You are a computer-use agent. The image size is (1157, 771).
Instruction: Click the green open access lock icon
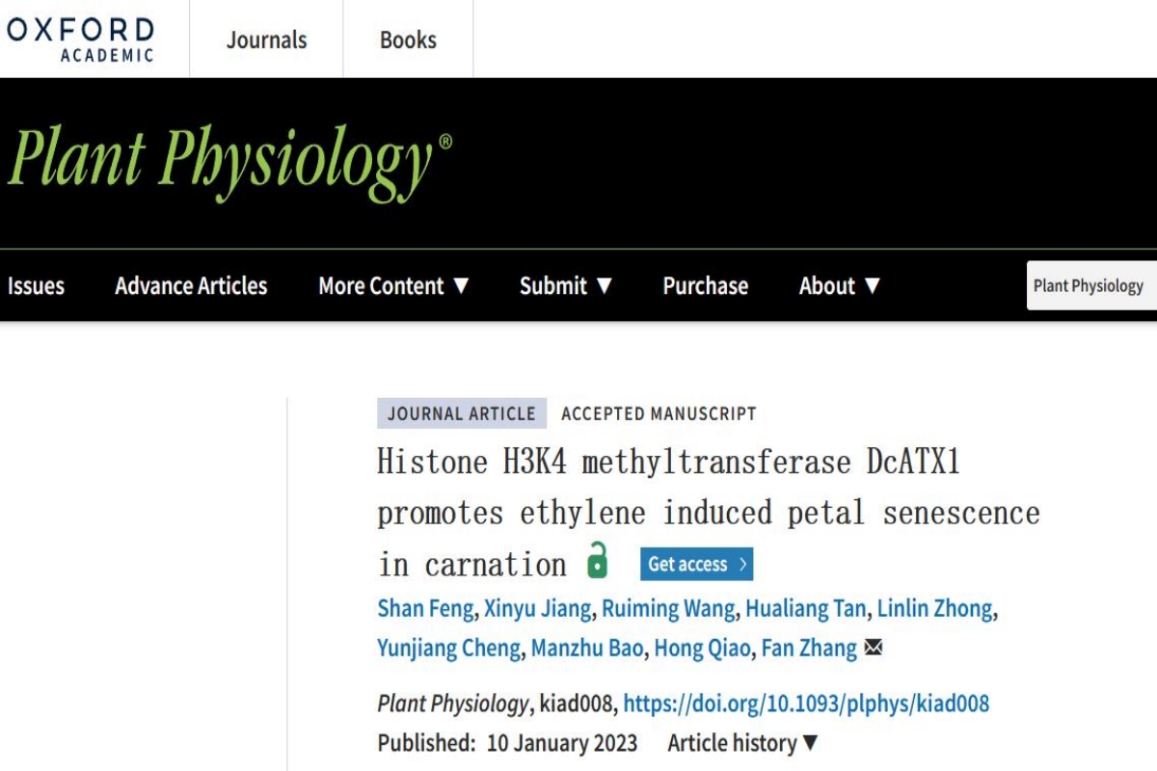tap(598, 561)
